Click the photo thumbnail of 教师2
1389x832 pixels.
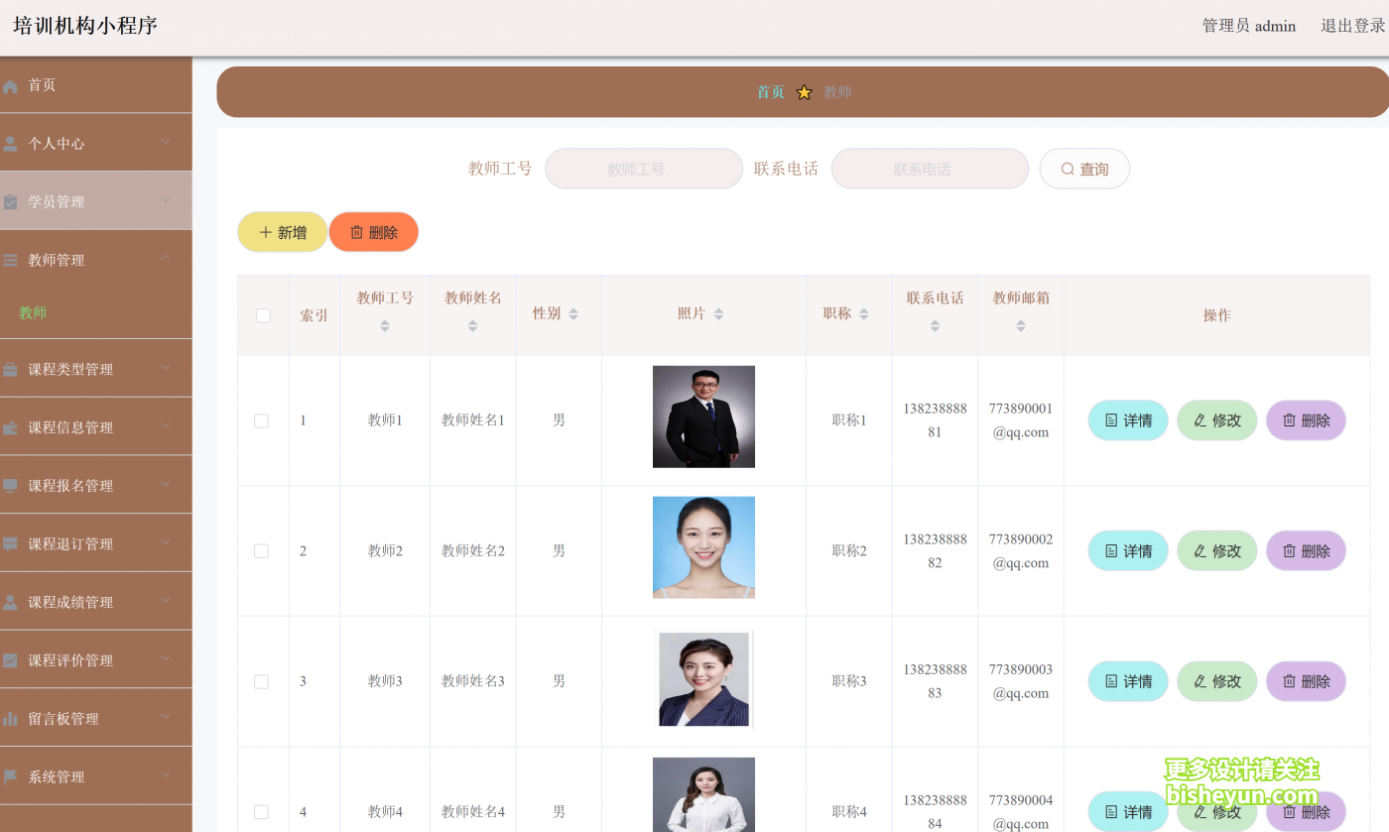703,547
